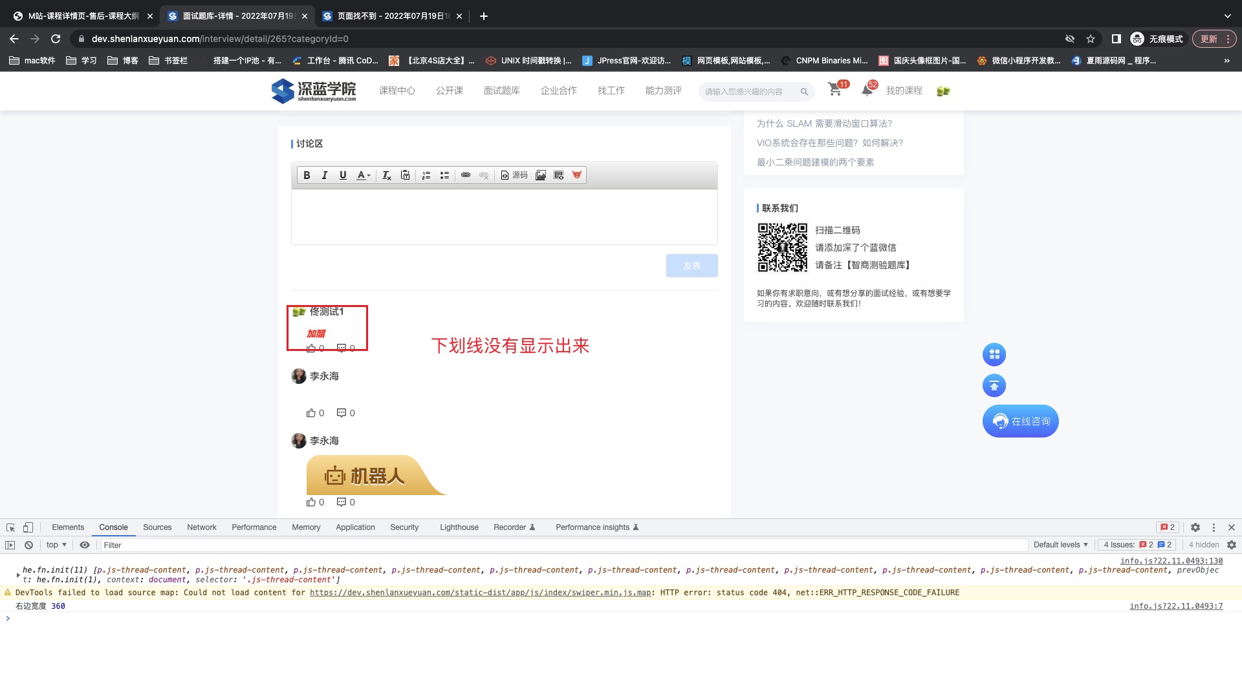The image size is (1242, 698).
Task: Click the search magnifier icon
Action: click(x=804, y=92)
